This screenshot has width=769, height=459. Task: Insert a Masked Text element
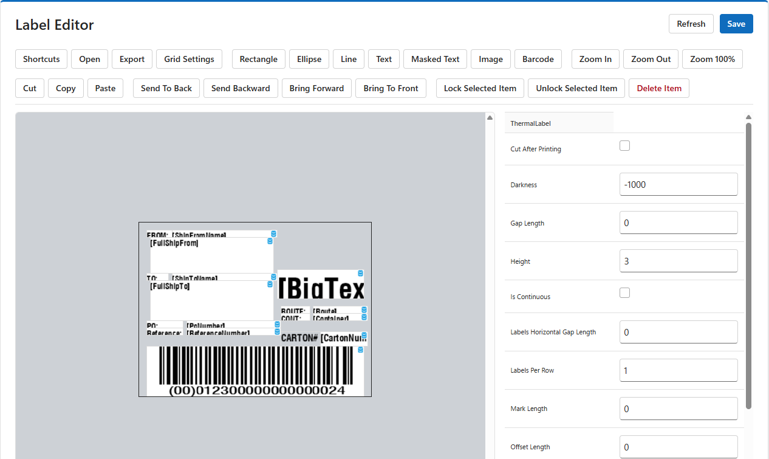pos(435,59)
